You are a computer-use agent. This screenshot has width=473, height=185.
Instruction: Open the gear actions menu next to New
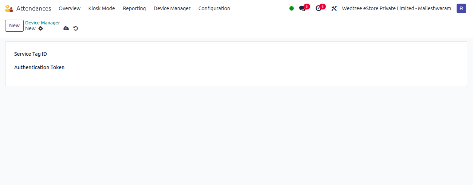pyautogui.click(x=41, y=28)
